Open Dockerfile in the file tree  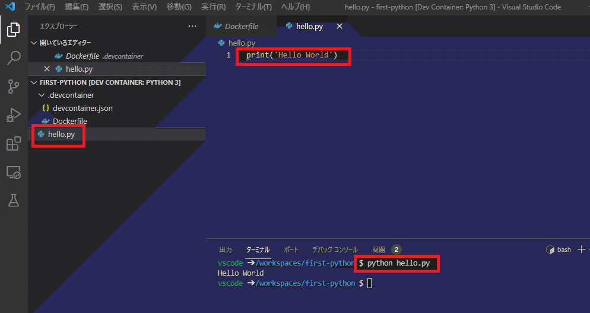[117, 121]
